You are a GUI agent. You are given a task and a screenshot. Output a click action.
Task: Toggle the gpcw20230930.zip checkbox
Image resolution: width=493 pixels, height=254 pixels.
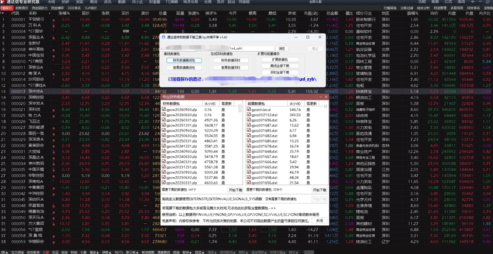[163, 172]
